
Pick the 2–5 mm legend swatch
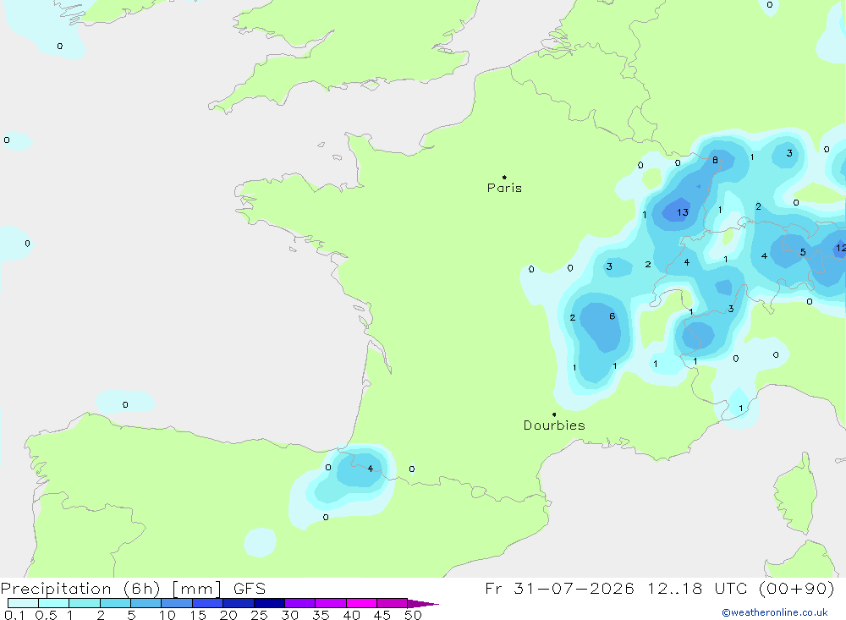click(115, 603)
